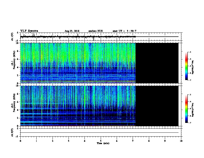This screenshot has height=158, width=204.
Task: Click the Time (min) axis label
Action: pos(103,143)
